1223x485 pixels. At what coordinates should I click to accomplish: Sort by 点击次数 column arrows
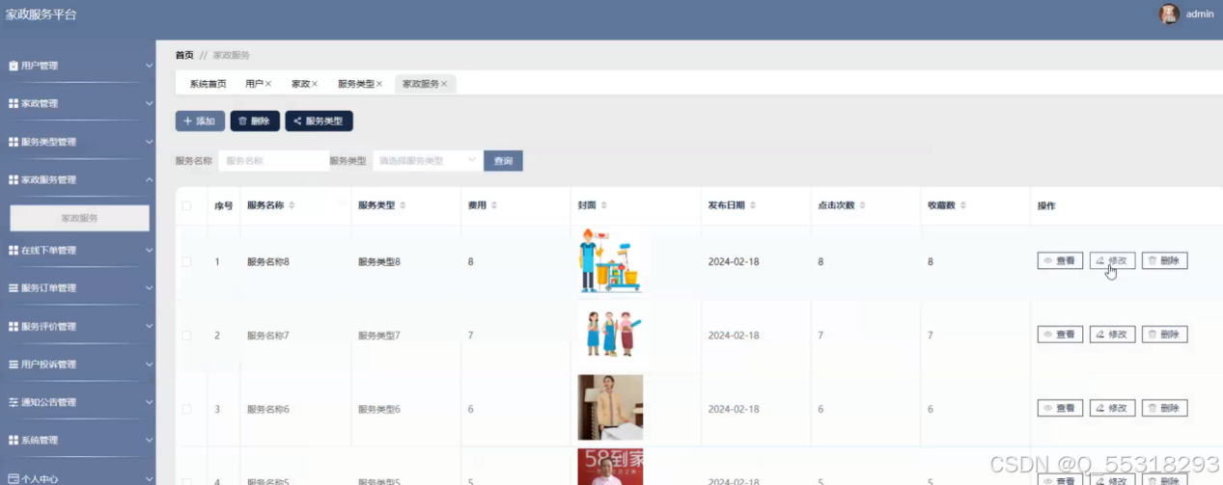pyautogui.click(x=863, y=205)
